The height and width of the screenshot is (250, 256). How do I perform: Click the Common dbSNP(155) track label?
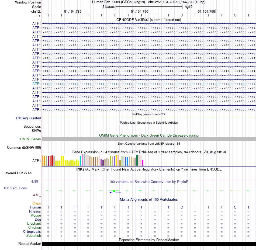(24, 148)
